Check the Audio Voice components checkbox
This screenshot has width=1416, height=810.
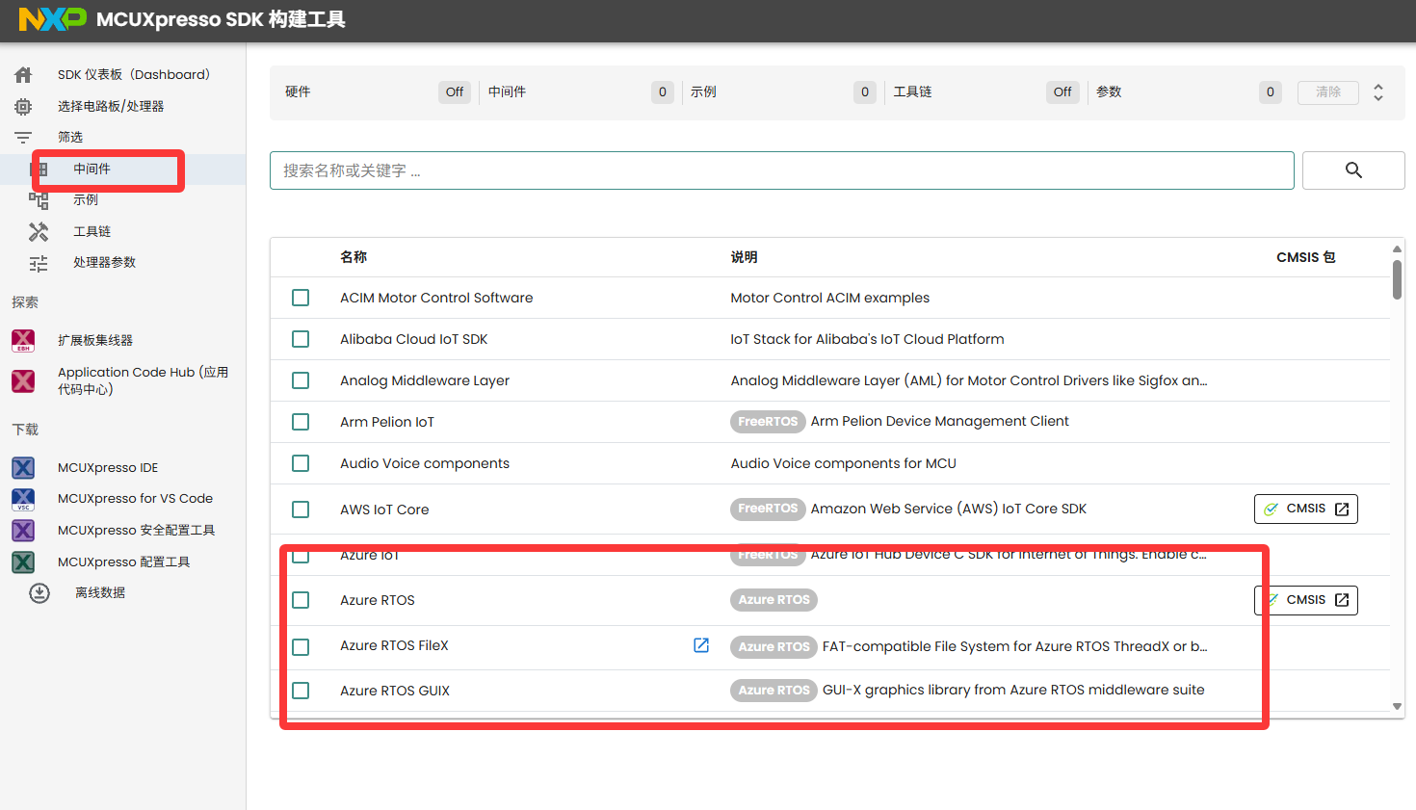click(x=301, y=463)
